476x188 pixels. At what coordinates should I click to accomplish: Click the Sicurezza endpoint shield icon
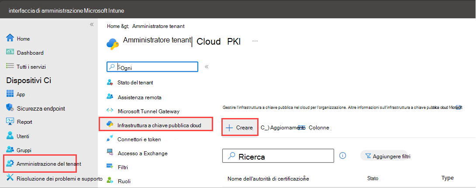coord(10,108)
